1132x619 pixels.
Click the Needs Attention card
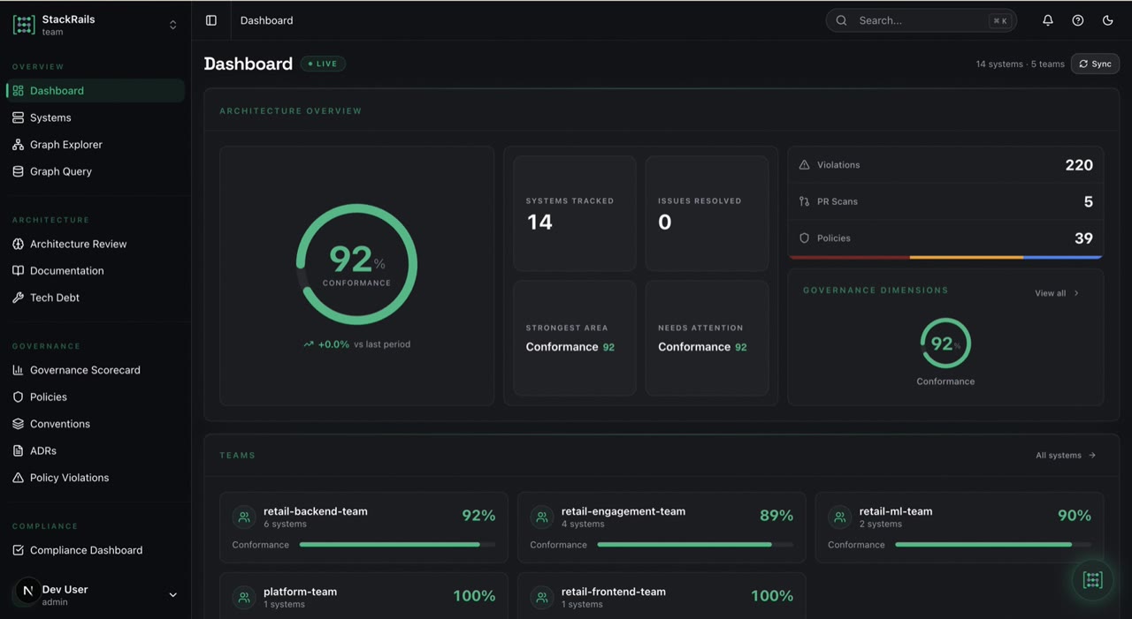pos(707,338)
